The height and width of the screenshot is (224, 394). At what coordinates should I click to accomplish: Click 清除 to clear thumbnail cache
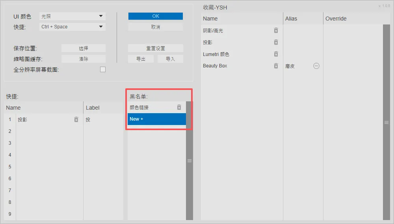[84, 59]
